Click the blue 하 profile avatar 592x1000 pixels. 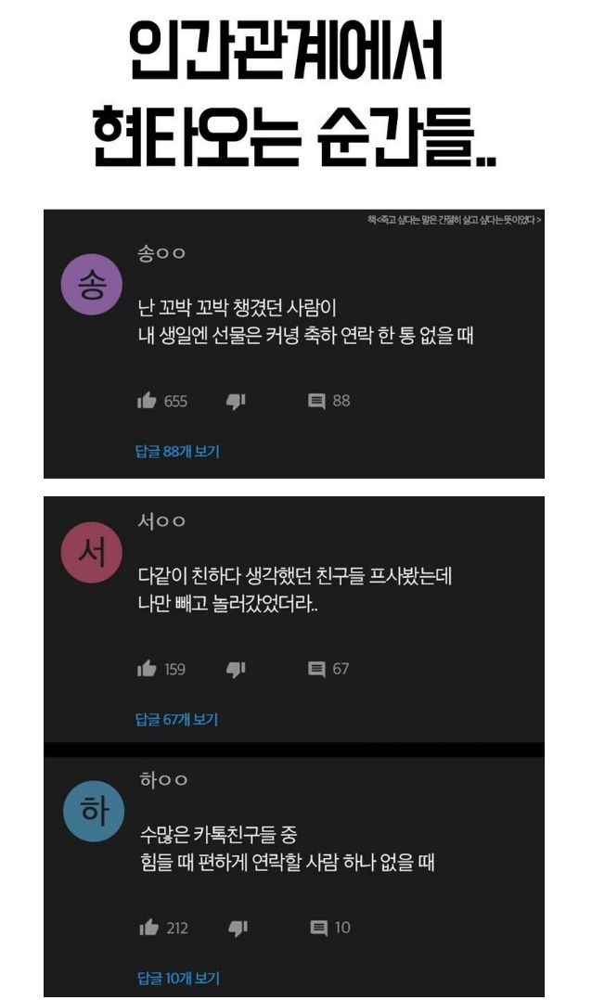coord(94,811)
